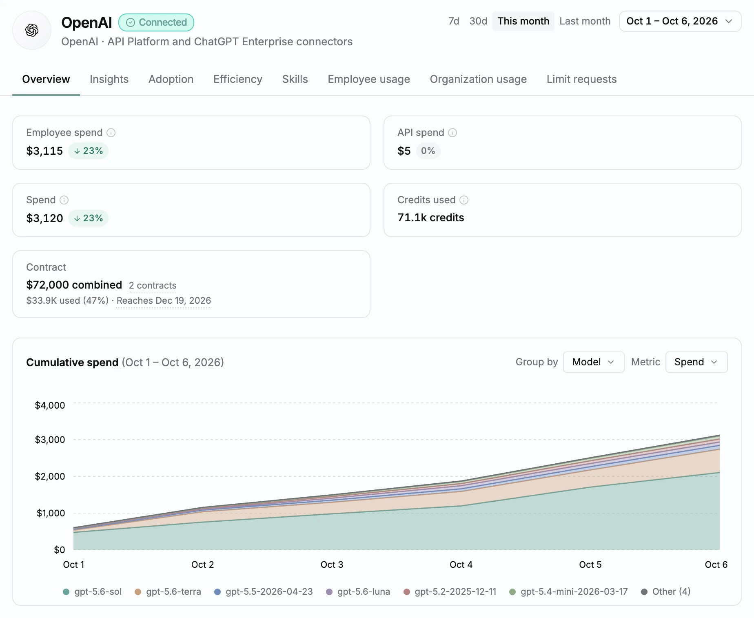Screen dimensions: 754x618
Task: Click the Connected status badge
Action: click(x=156, y=22)
